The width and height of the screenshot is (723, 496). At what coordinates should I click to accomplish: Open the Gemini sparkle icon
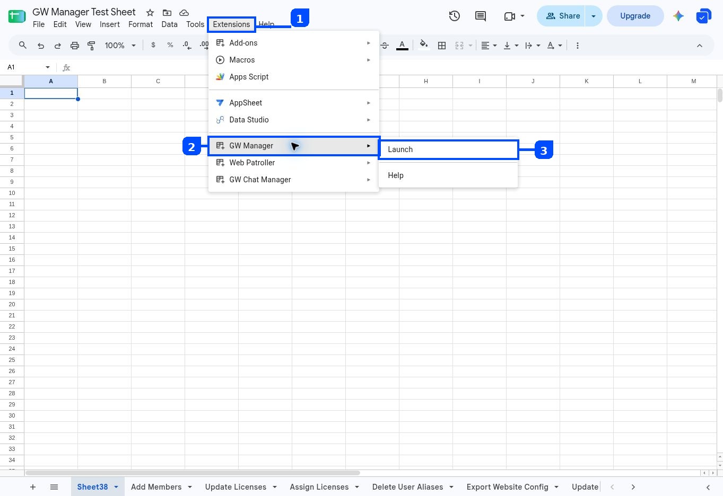678,16
